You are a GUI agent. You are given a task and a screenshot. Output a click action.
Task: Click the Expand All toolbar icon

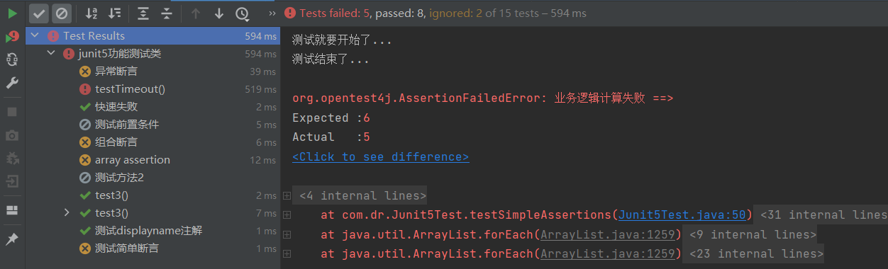point(143,13)
